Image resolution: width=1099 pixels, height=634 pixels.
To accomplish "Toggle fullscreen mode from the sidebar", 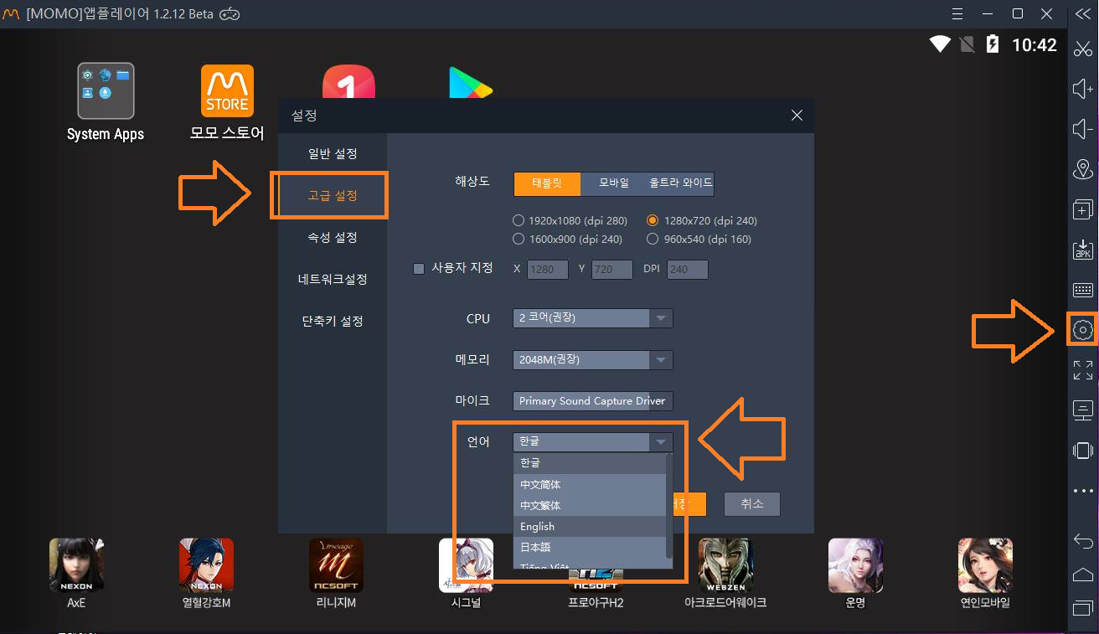I will [1082, 370].
